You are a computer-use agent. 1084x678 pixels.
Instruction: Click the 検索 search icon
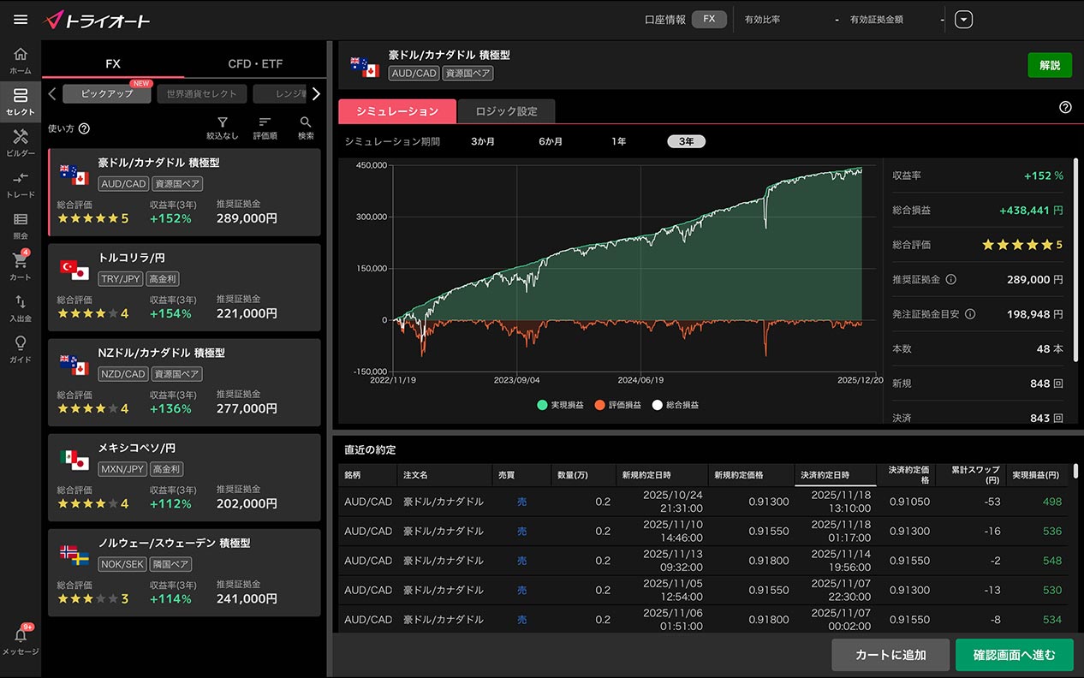[x=306, y=128]
